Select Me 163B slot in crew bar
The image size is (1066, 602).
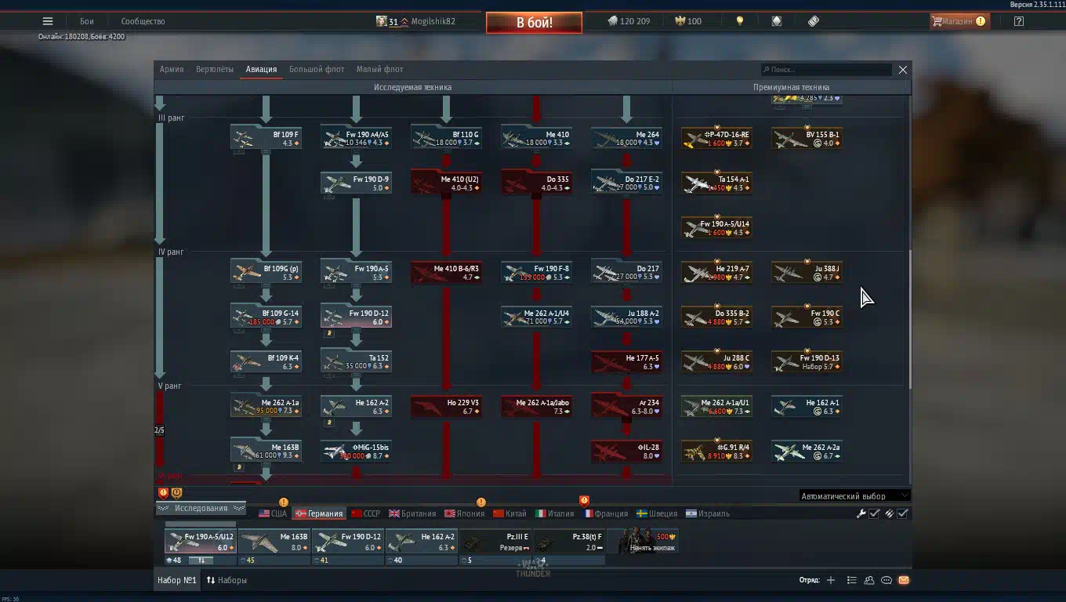274,542
